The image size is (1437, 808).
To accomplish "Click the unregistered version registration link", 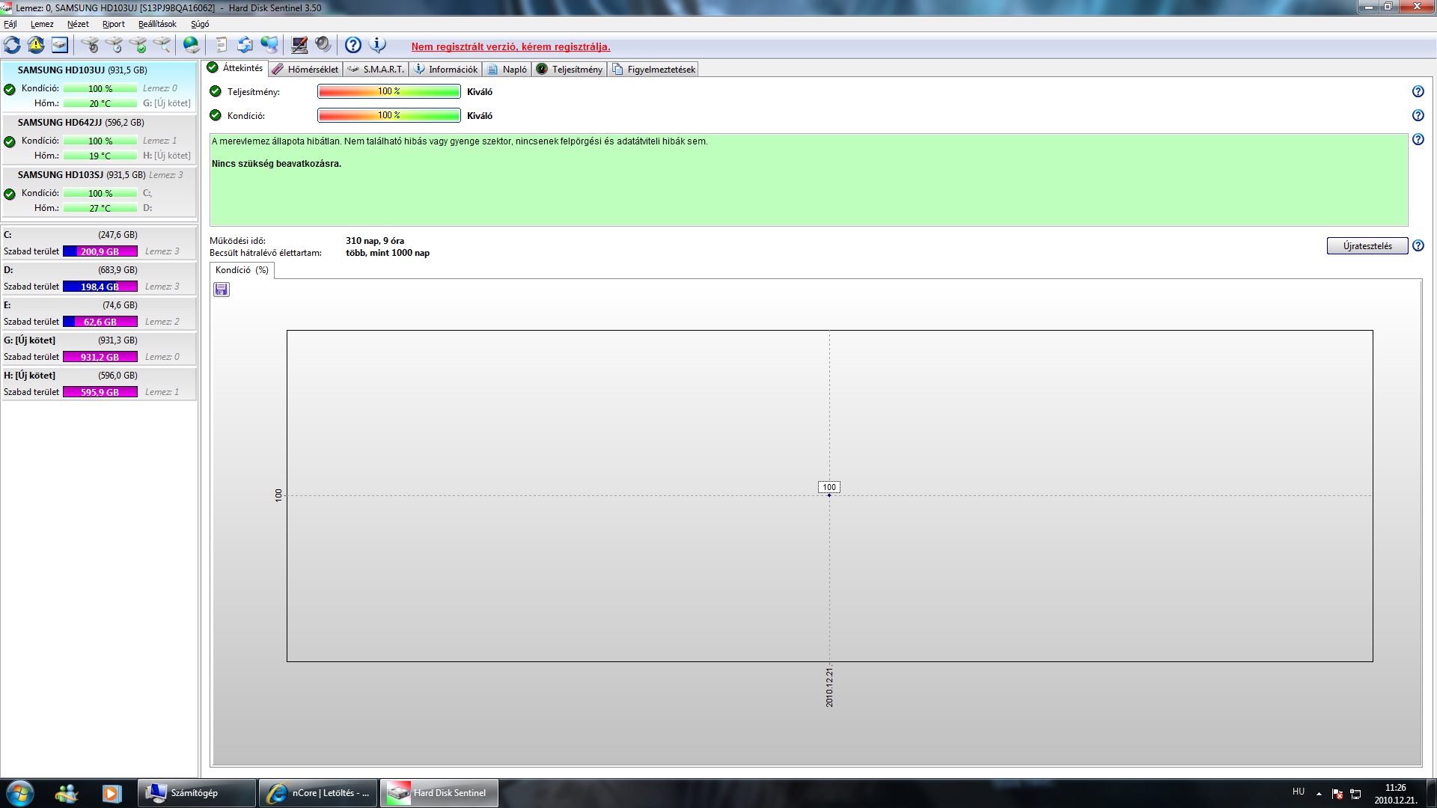I will pyautogui.click(x=510, y=47).
